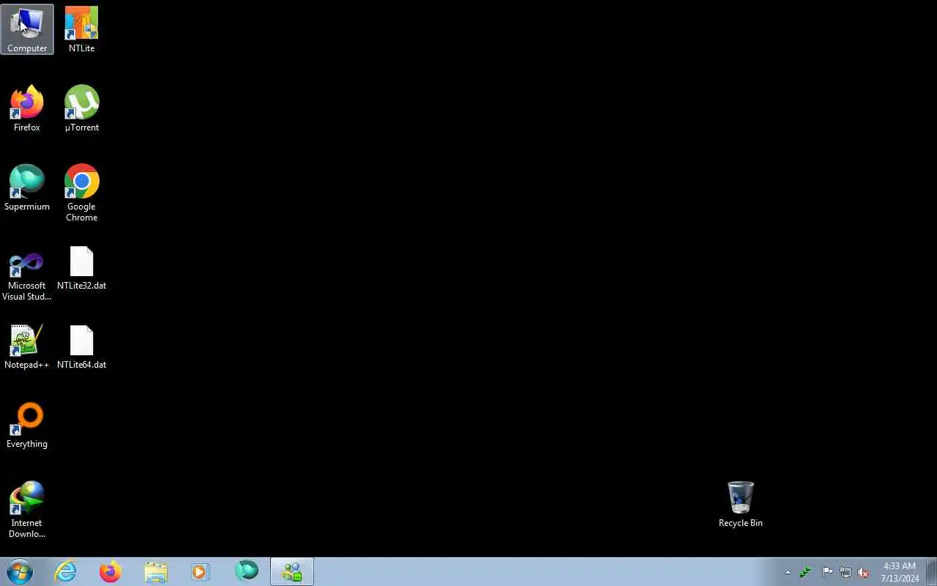Click the green tray icon next to hidden-icons arrow
This screenshot has width=937, height=586.
click(x=805, y=572)
